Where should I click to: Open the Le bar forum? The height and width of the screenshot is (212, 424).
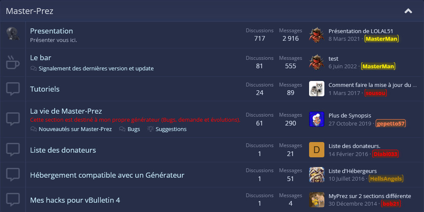click(x=41, y=58)
